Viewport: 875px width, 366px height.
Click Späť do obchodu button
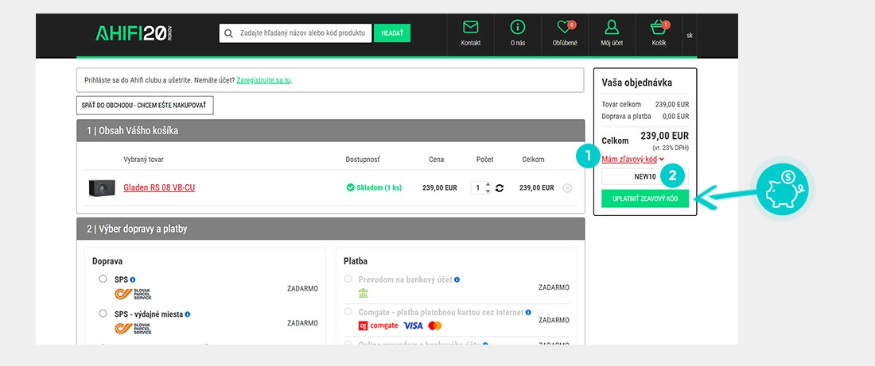coord(145,106)
